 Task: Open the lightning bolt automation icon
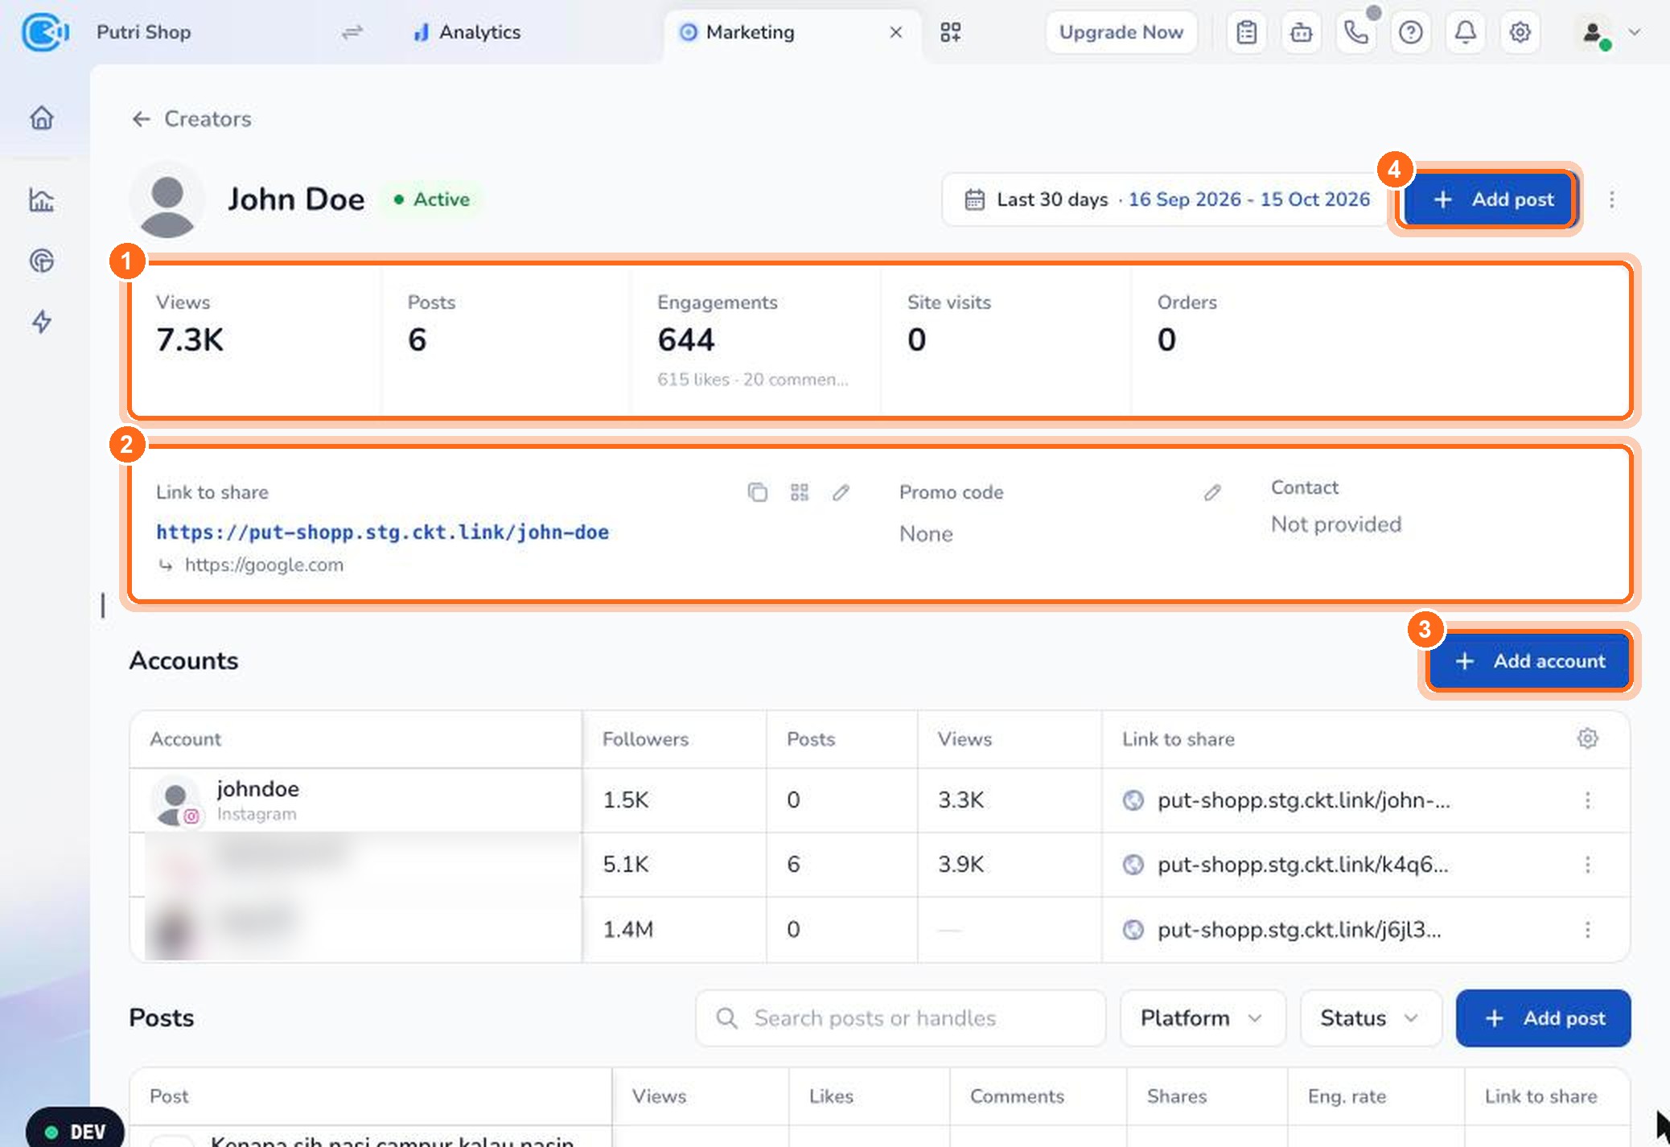(x=42, y=322)
